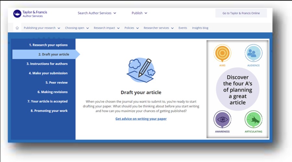Select step 8 Promoting your work
The width and height of the screenshot is (292, 162).
[x=49, y=111]
